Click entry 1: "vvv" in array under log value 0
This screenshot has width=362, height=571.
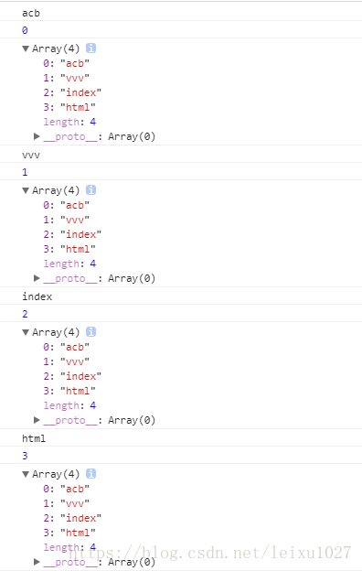66,78
